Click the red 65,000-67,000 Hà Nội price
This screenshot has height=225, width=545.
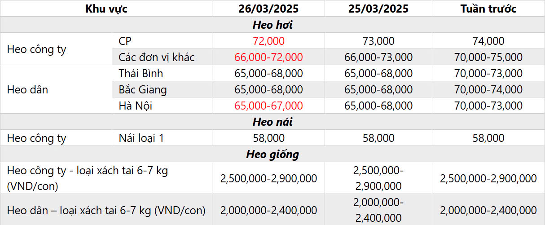[x=268, y=106]
